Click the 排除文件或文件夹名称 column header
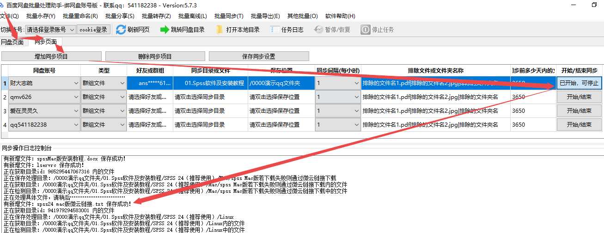This screenshot has height=233, width=604. (x=436, y=71)
